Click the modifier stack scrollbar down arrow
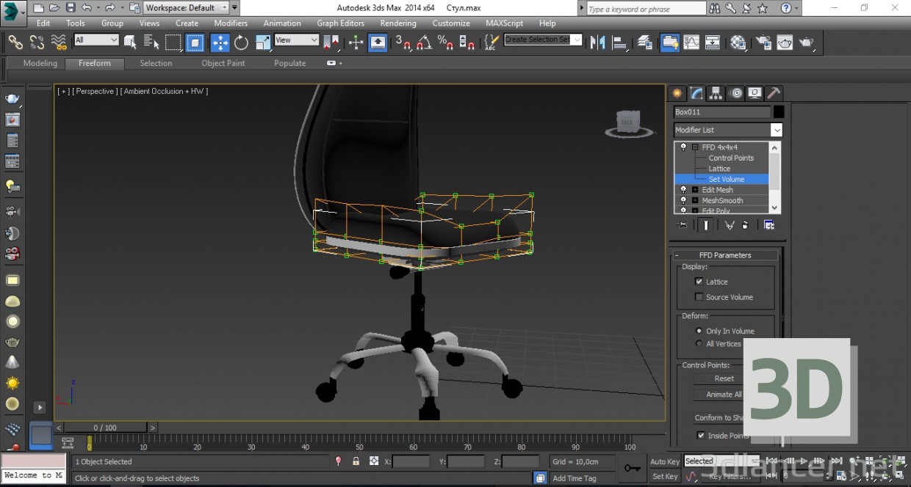The image size is (911, 487). [x=776, y=209]
